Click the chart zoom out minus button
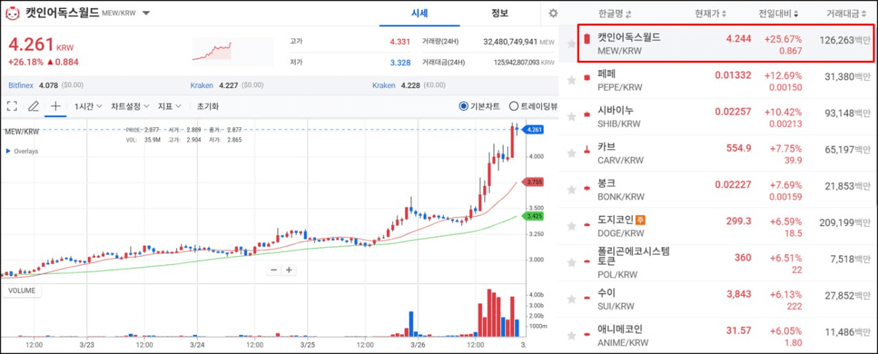878x354 pixels. pos(274,270)
